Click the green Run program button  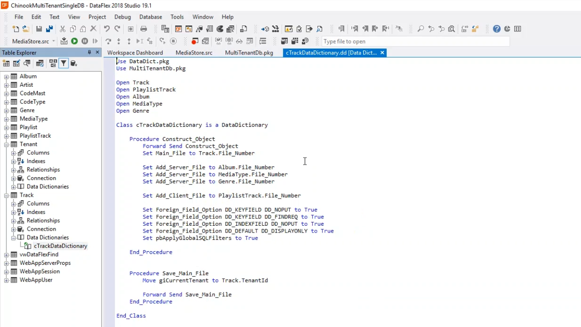(x=74, y=41)
